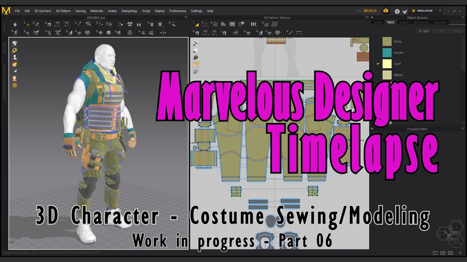Select the teal Hoodie fabric swatch
The width and height of the screenshot is (467, 262).
point(387,53)
